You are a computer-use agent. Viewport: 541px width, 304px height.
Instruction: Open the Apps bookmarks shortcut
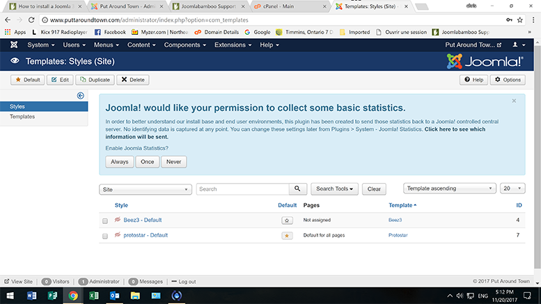click(15, 32)
